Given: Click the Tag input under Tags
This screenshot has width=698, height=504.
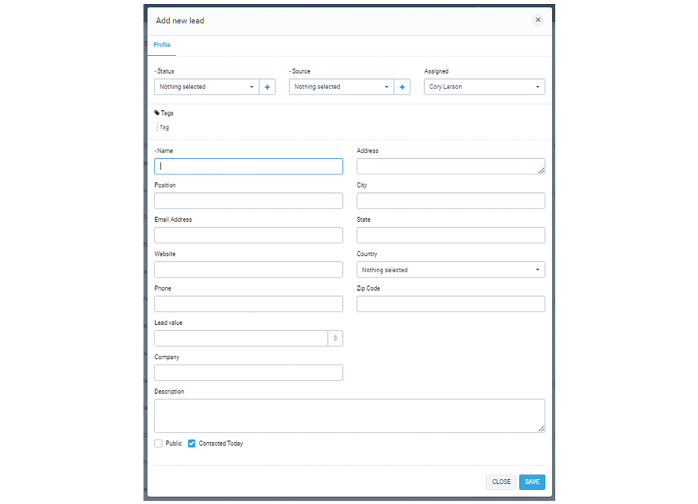Looking at the screenshot, I should (x=165, y=127).
